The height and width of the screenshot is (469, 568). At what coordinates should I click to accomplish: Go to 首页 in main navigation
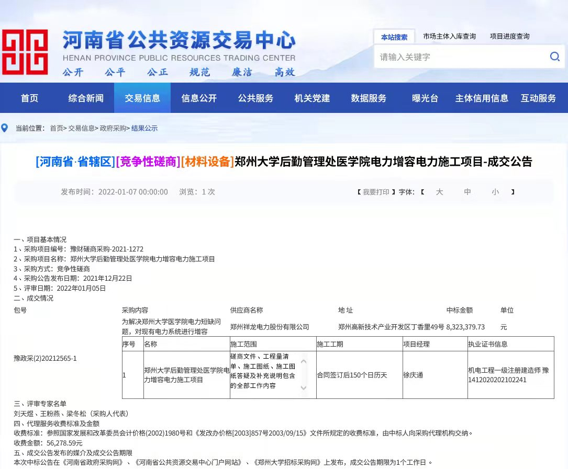pos(29,98)
